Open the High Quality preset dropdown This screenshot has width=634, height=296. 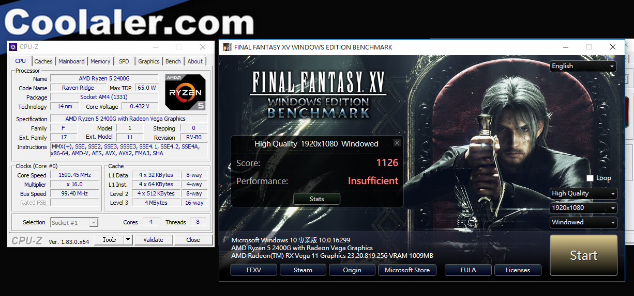584,193
